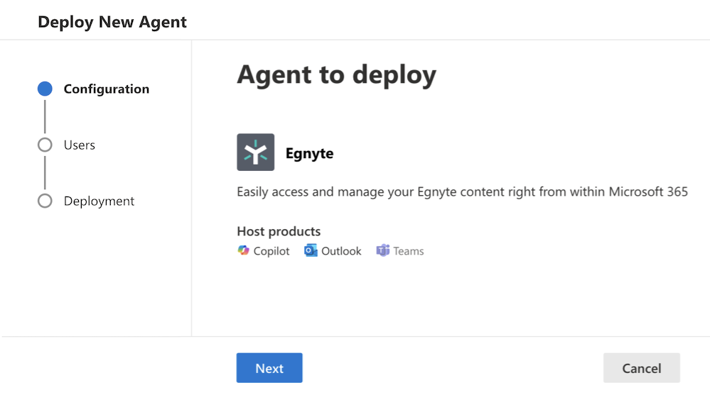This screenshot has height=395, width=710.
Task: Click the Copilot label text
Action: tap(271, 251)
